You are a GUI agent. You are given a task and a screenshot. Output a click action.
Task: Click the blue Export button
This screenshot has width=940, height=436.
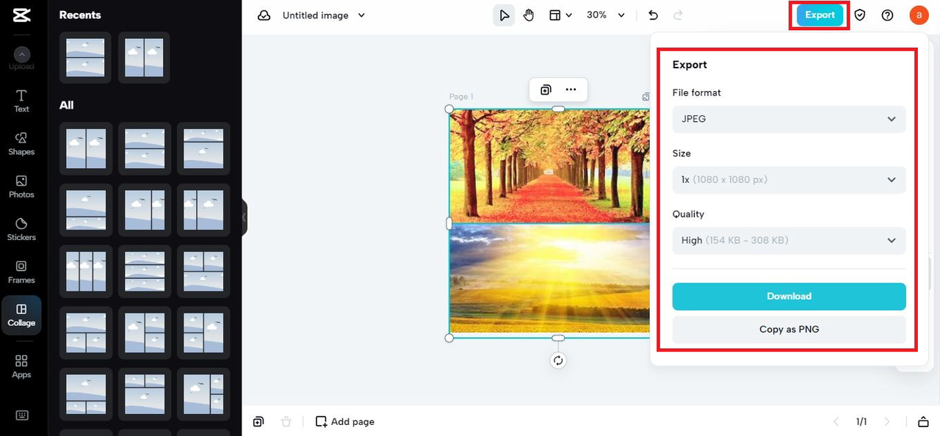(x=820, y=15)
